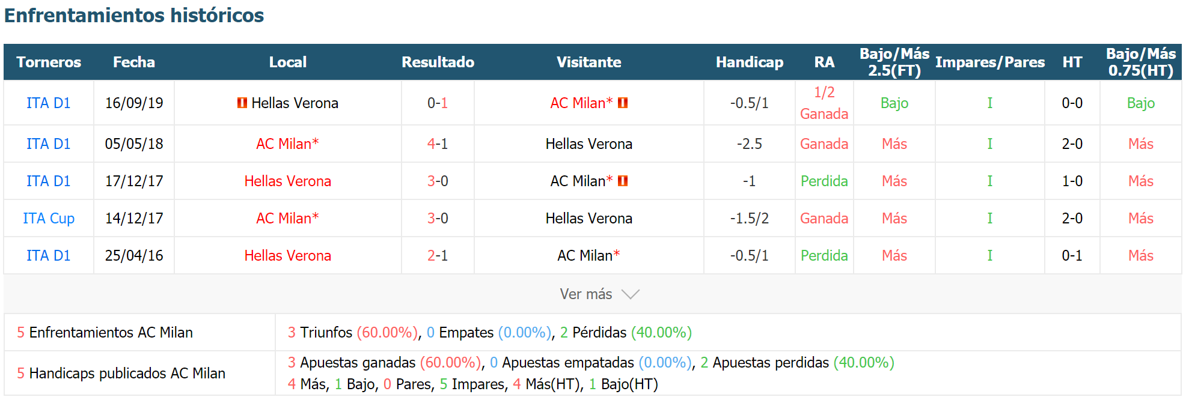Image resolution: width=1183 pixels, height=403 pixels.
Task: Click red card icon next to AC Milan 16/09/19
Action: coord(623,103)
